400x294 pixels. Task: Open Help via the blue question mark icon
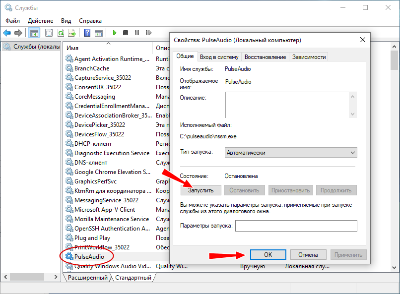click(x=87, y=33)
